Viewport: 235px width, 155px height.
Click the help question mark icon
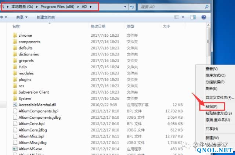click(x=203, y=17)
